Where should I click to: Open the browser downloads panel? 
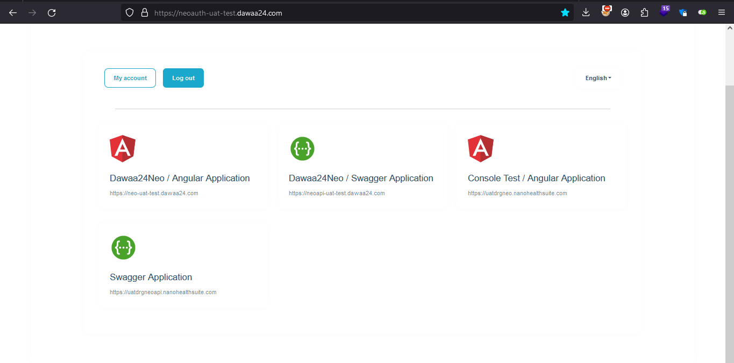pos(586,12)
